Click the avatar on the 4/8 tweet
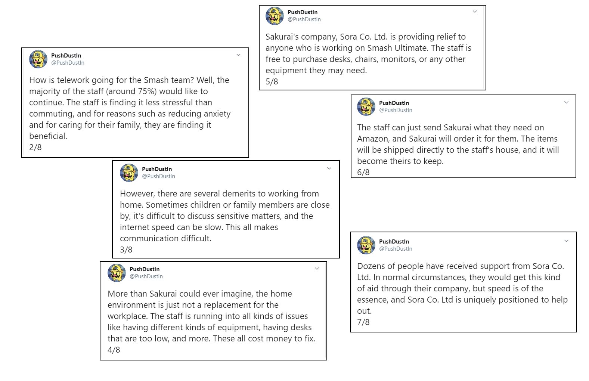The image size is (589, 381). coord(117,273)
